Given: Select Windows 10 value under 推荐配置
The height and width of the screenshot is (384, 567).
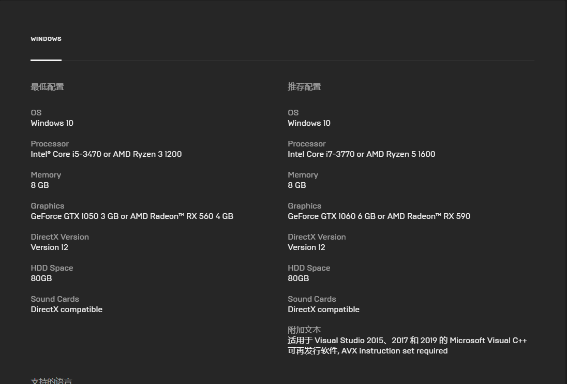Looking at the screenshot, I should (x=309, y=123).
